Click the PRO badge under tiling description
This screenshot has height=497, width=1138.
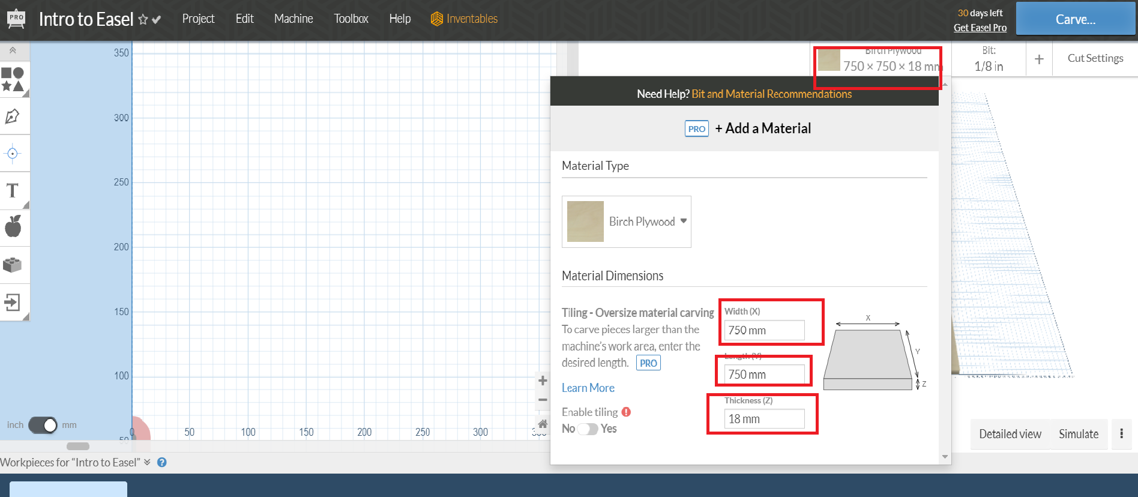(x=648, y=363)
